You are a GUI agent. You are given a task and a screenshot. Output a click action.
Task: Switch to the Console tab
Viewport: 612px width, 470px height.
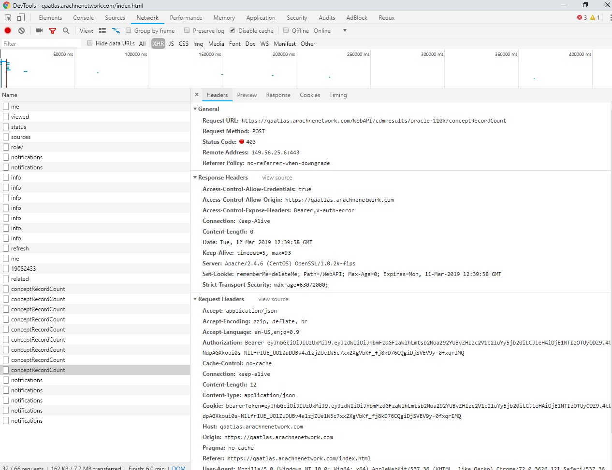(83, 17)
